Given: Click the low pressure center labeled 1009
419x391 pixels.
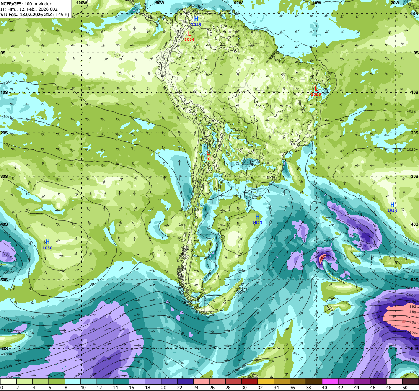Looking at the screenshot, I should 316,91.
